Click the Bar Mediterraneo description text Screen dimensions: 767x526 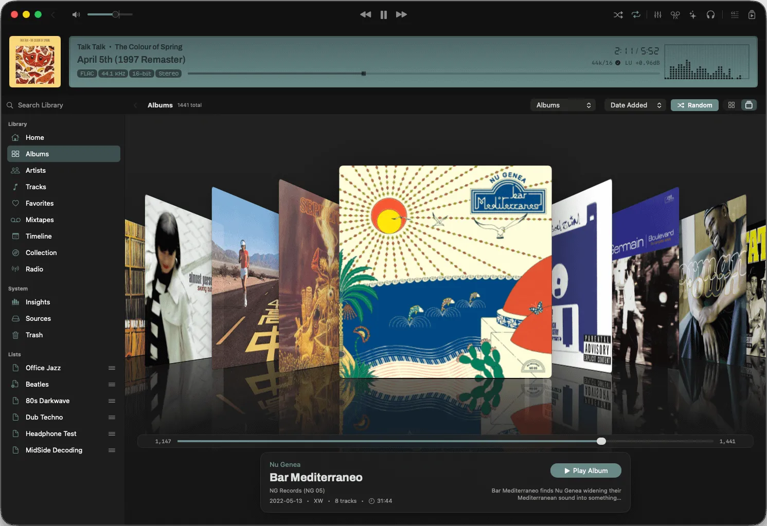556,494
